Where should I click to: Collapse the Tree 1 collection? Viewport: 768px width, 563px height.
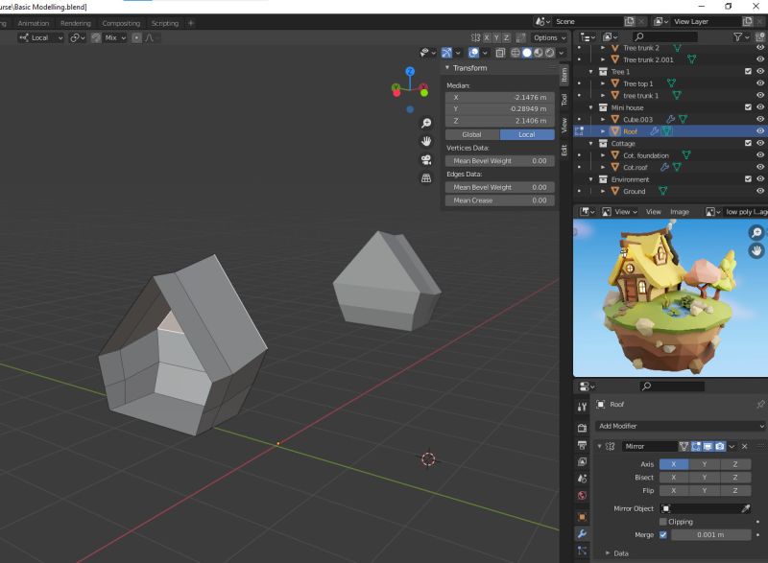(x=591, y=71)
